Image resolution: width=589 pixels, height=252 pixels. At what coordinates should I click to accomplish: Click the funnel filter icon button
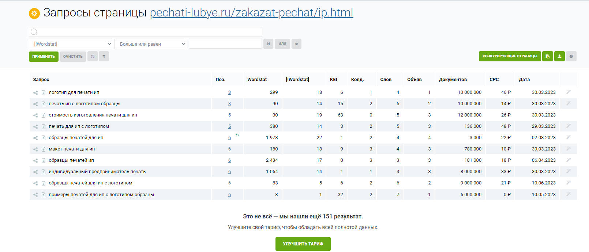104,56
